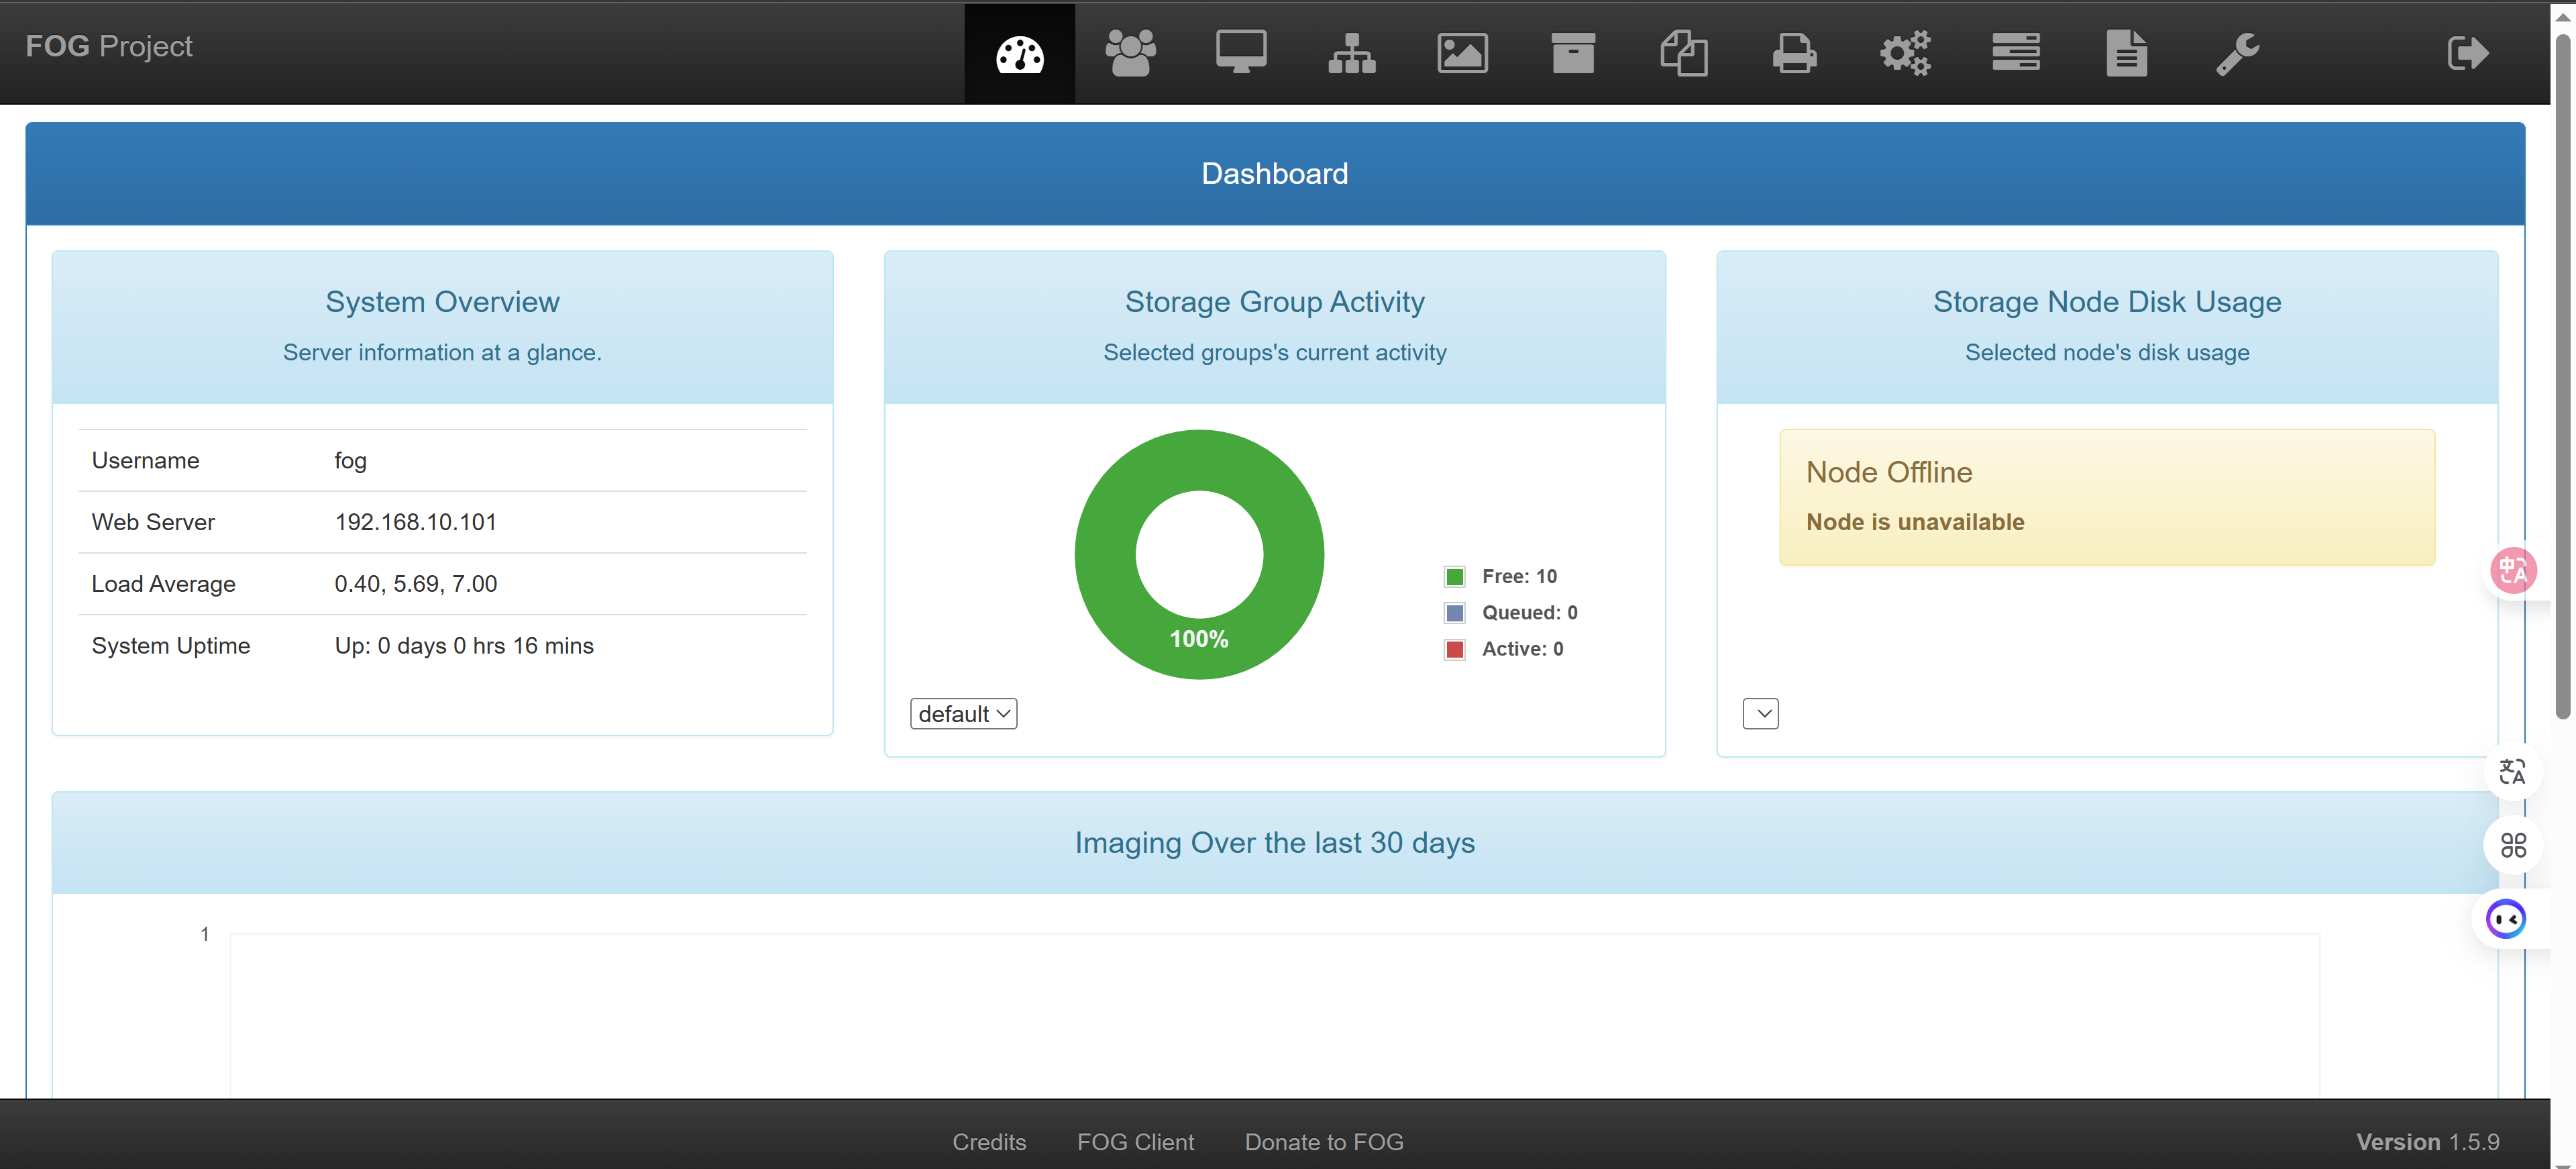Screen dimensions: 2576x1169
Task: Click the Load Average values 0.40, 5.69, 7.00
Action: coord(416,584)
